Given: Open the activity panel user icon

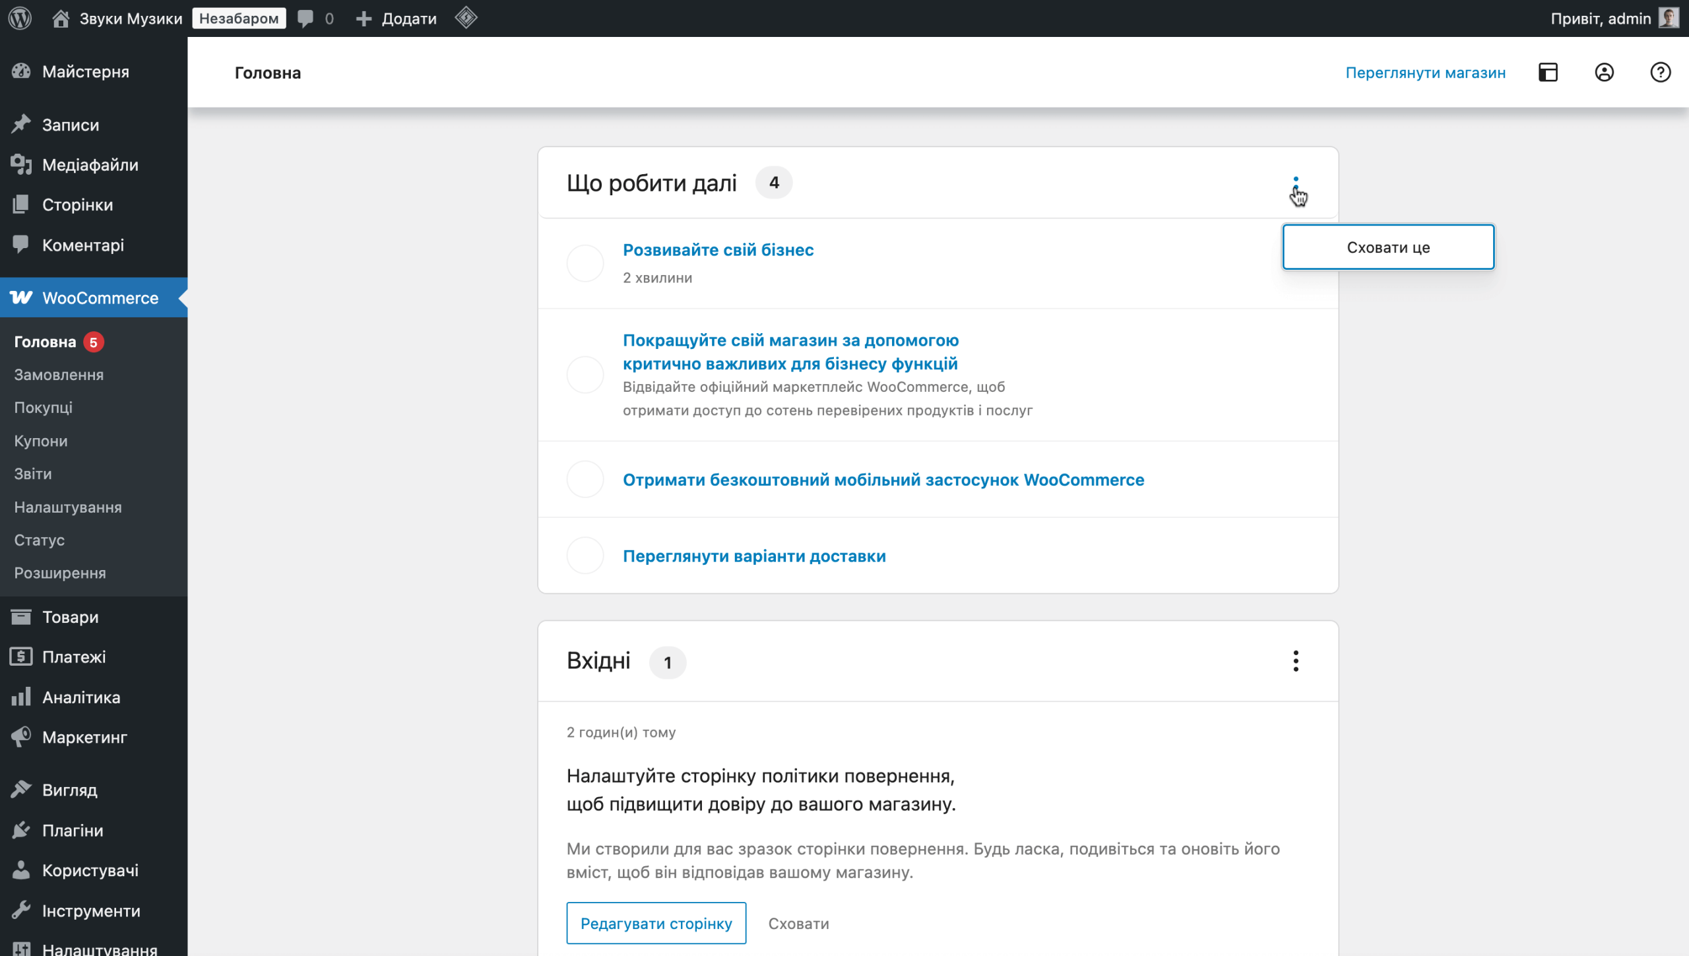Looking at the screenshot, I should tap(1604, 72).
